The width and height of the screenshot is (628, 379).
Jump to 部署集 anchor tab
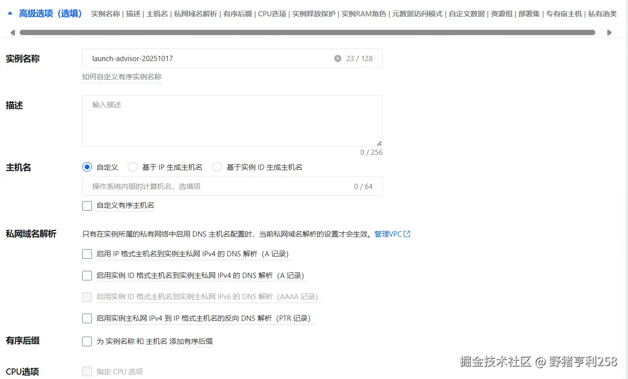click(529, 14)
